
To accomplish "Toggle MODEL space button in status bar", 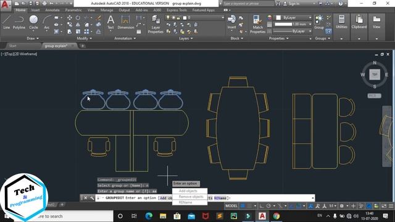I will pos(231,206).
